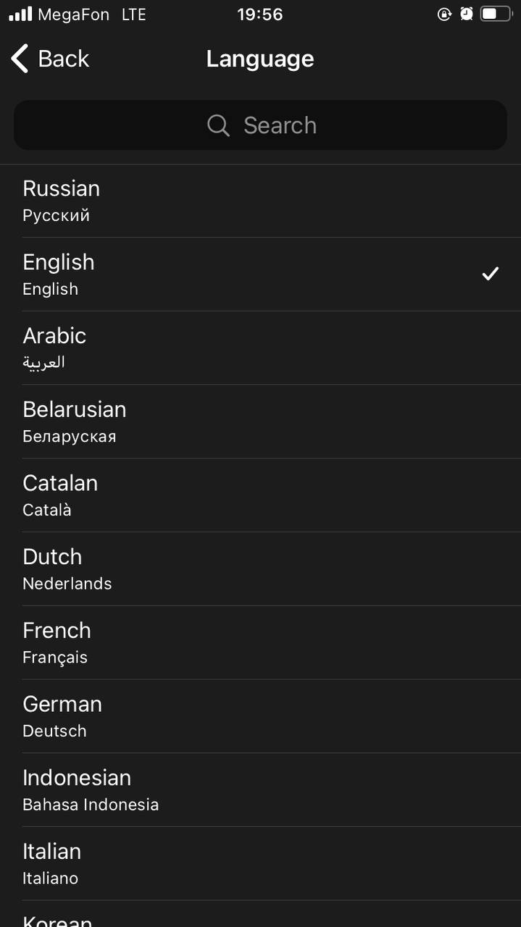Tap the back chevron arrow icon
Viewport: 521px width, 927px height.
pyautogui.click(x=20, y=59)
